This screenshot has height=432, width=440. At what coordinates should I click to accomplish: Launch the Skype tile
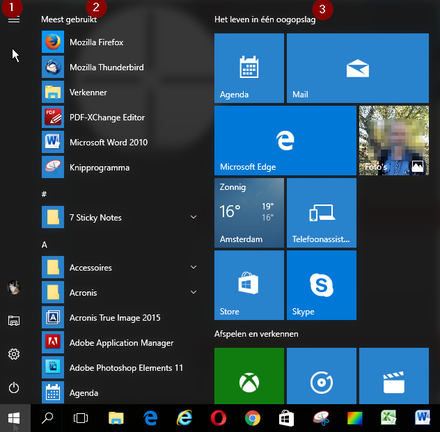(322, 285)
